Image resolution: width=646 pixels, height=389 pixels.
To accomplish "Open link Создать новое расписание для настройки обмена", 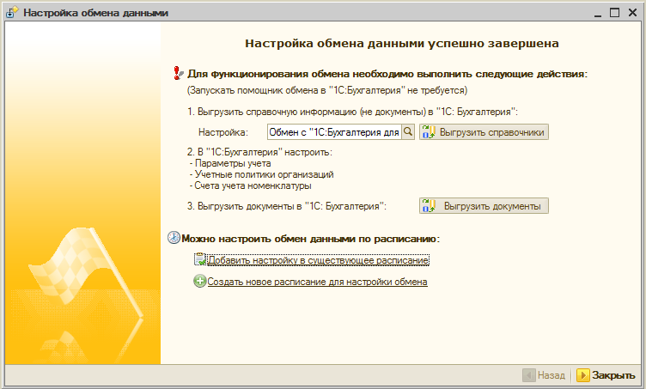I will coord(317,282).
